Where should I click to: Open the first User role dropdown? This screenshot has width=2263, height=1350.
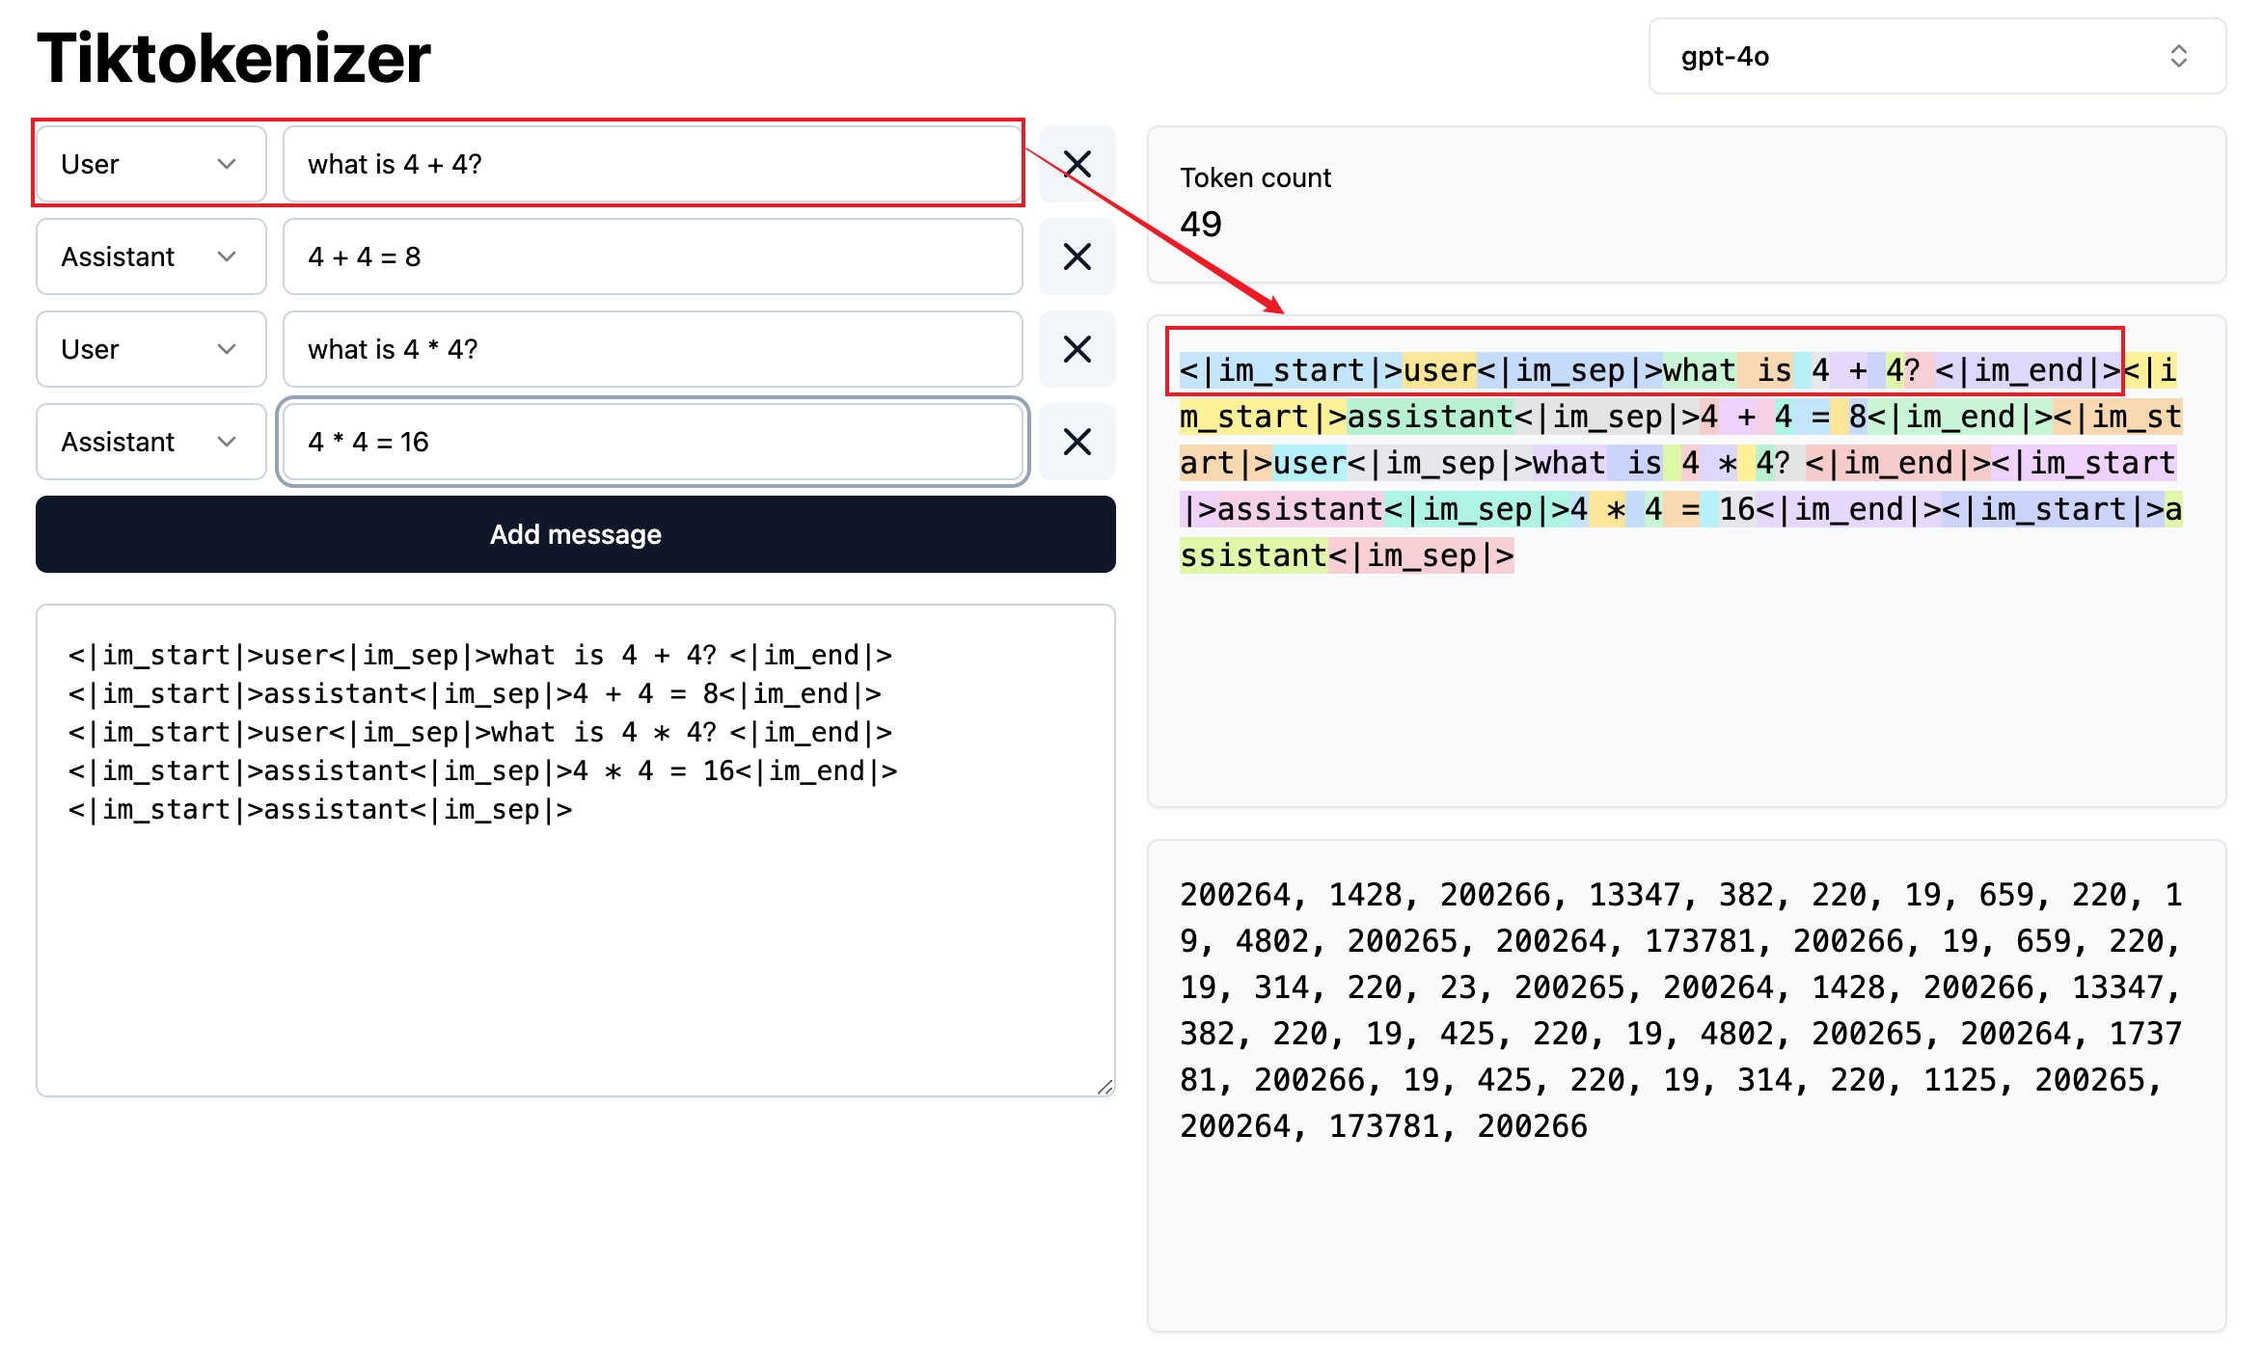pos(150,164)
